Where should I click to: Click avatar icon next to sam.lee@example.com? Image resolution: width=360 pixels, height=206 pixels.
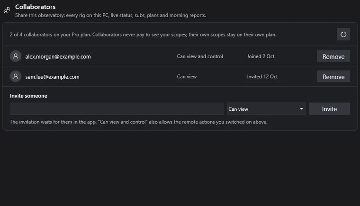[16, 76]
